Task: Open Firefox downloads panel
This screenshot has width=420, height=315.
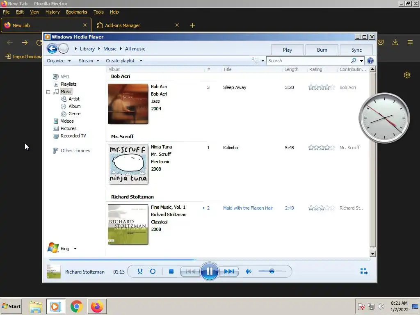Action: tap(395, 42)
